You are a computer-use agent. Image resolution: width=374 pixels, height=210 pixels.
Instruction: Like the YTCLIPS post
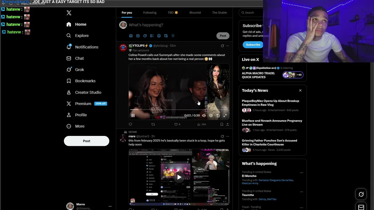click(x=177, y=124)
